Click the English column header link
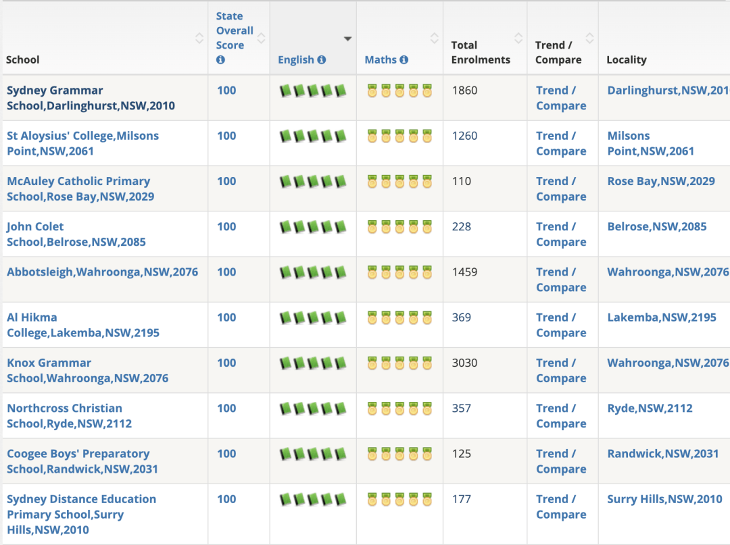 click(x=296, y=60)
